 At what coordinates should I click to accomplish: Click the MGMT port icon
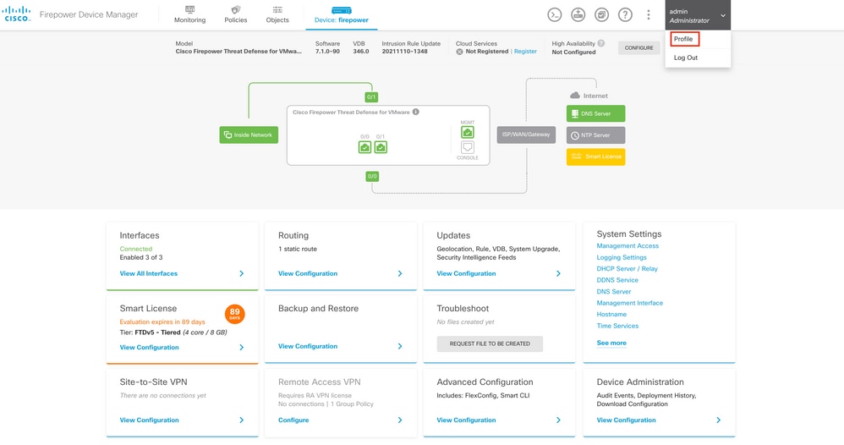click(468, 133)
